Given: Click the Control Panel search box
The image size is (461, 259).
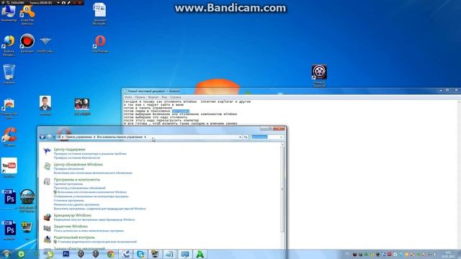Looking at the screenshot, I should click(267, 137).
